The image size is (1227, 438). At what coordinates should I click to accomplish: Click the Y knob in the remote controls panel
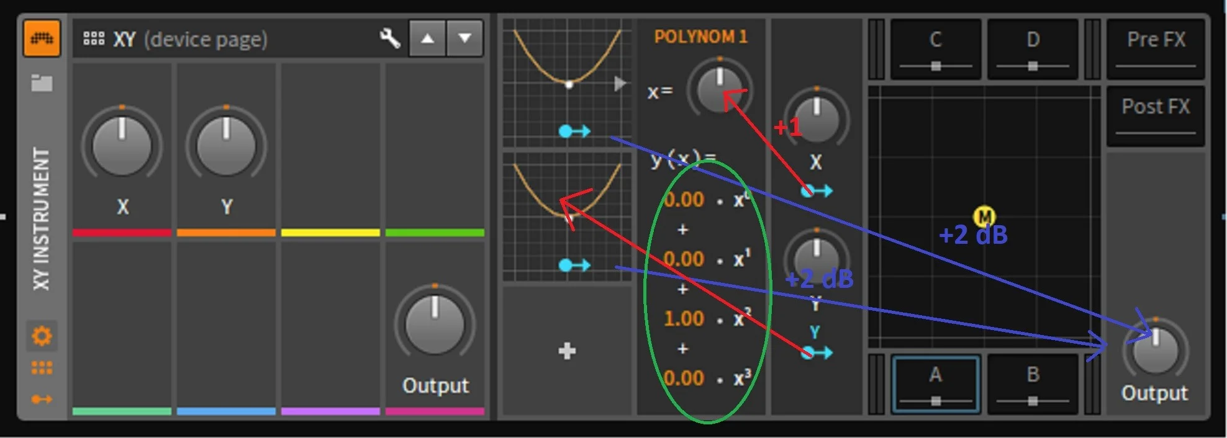226,146
